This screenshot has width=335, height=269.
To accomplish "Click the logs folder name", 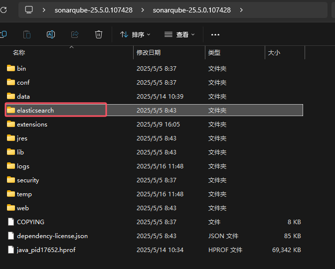I will click(x=23, y=166).
